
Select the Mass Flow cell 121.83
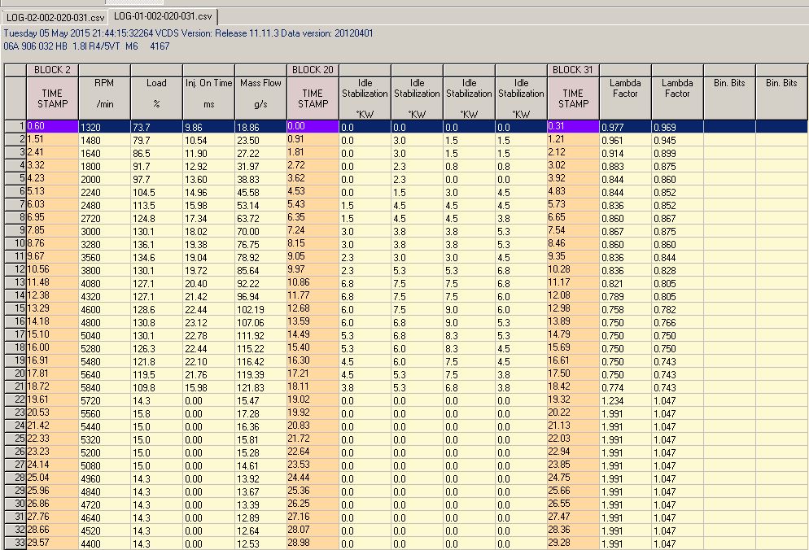(x=260, y=386)
